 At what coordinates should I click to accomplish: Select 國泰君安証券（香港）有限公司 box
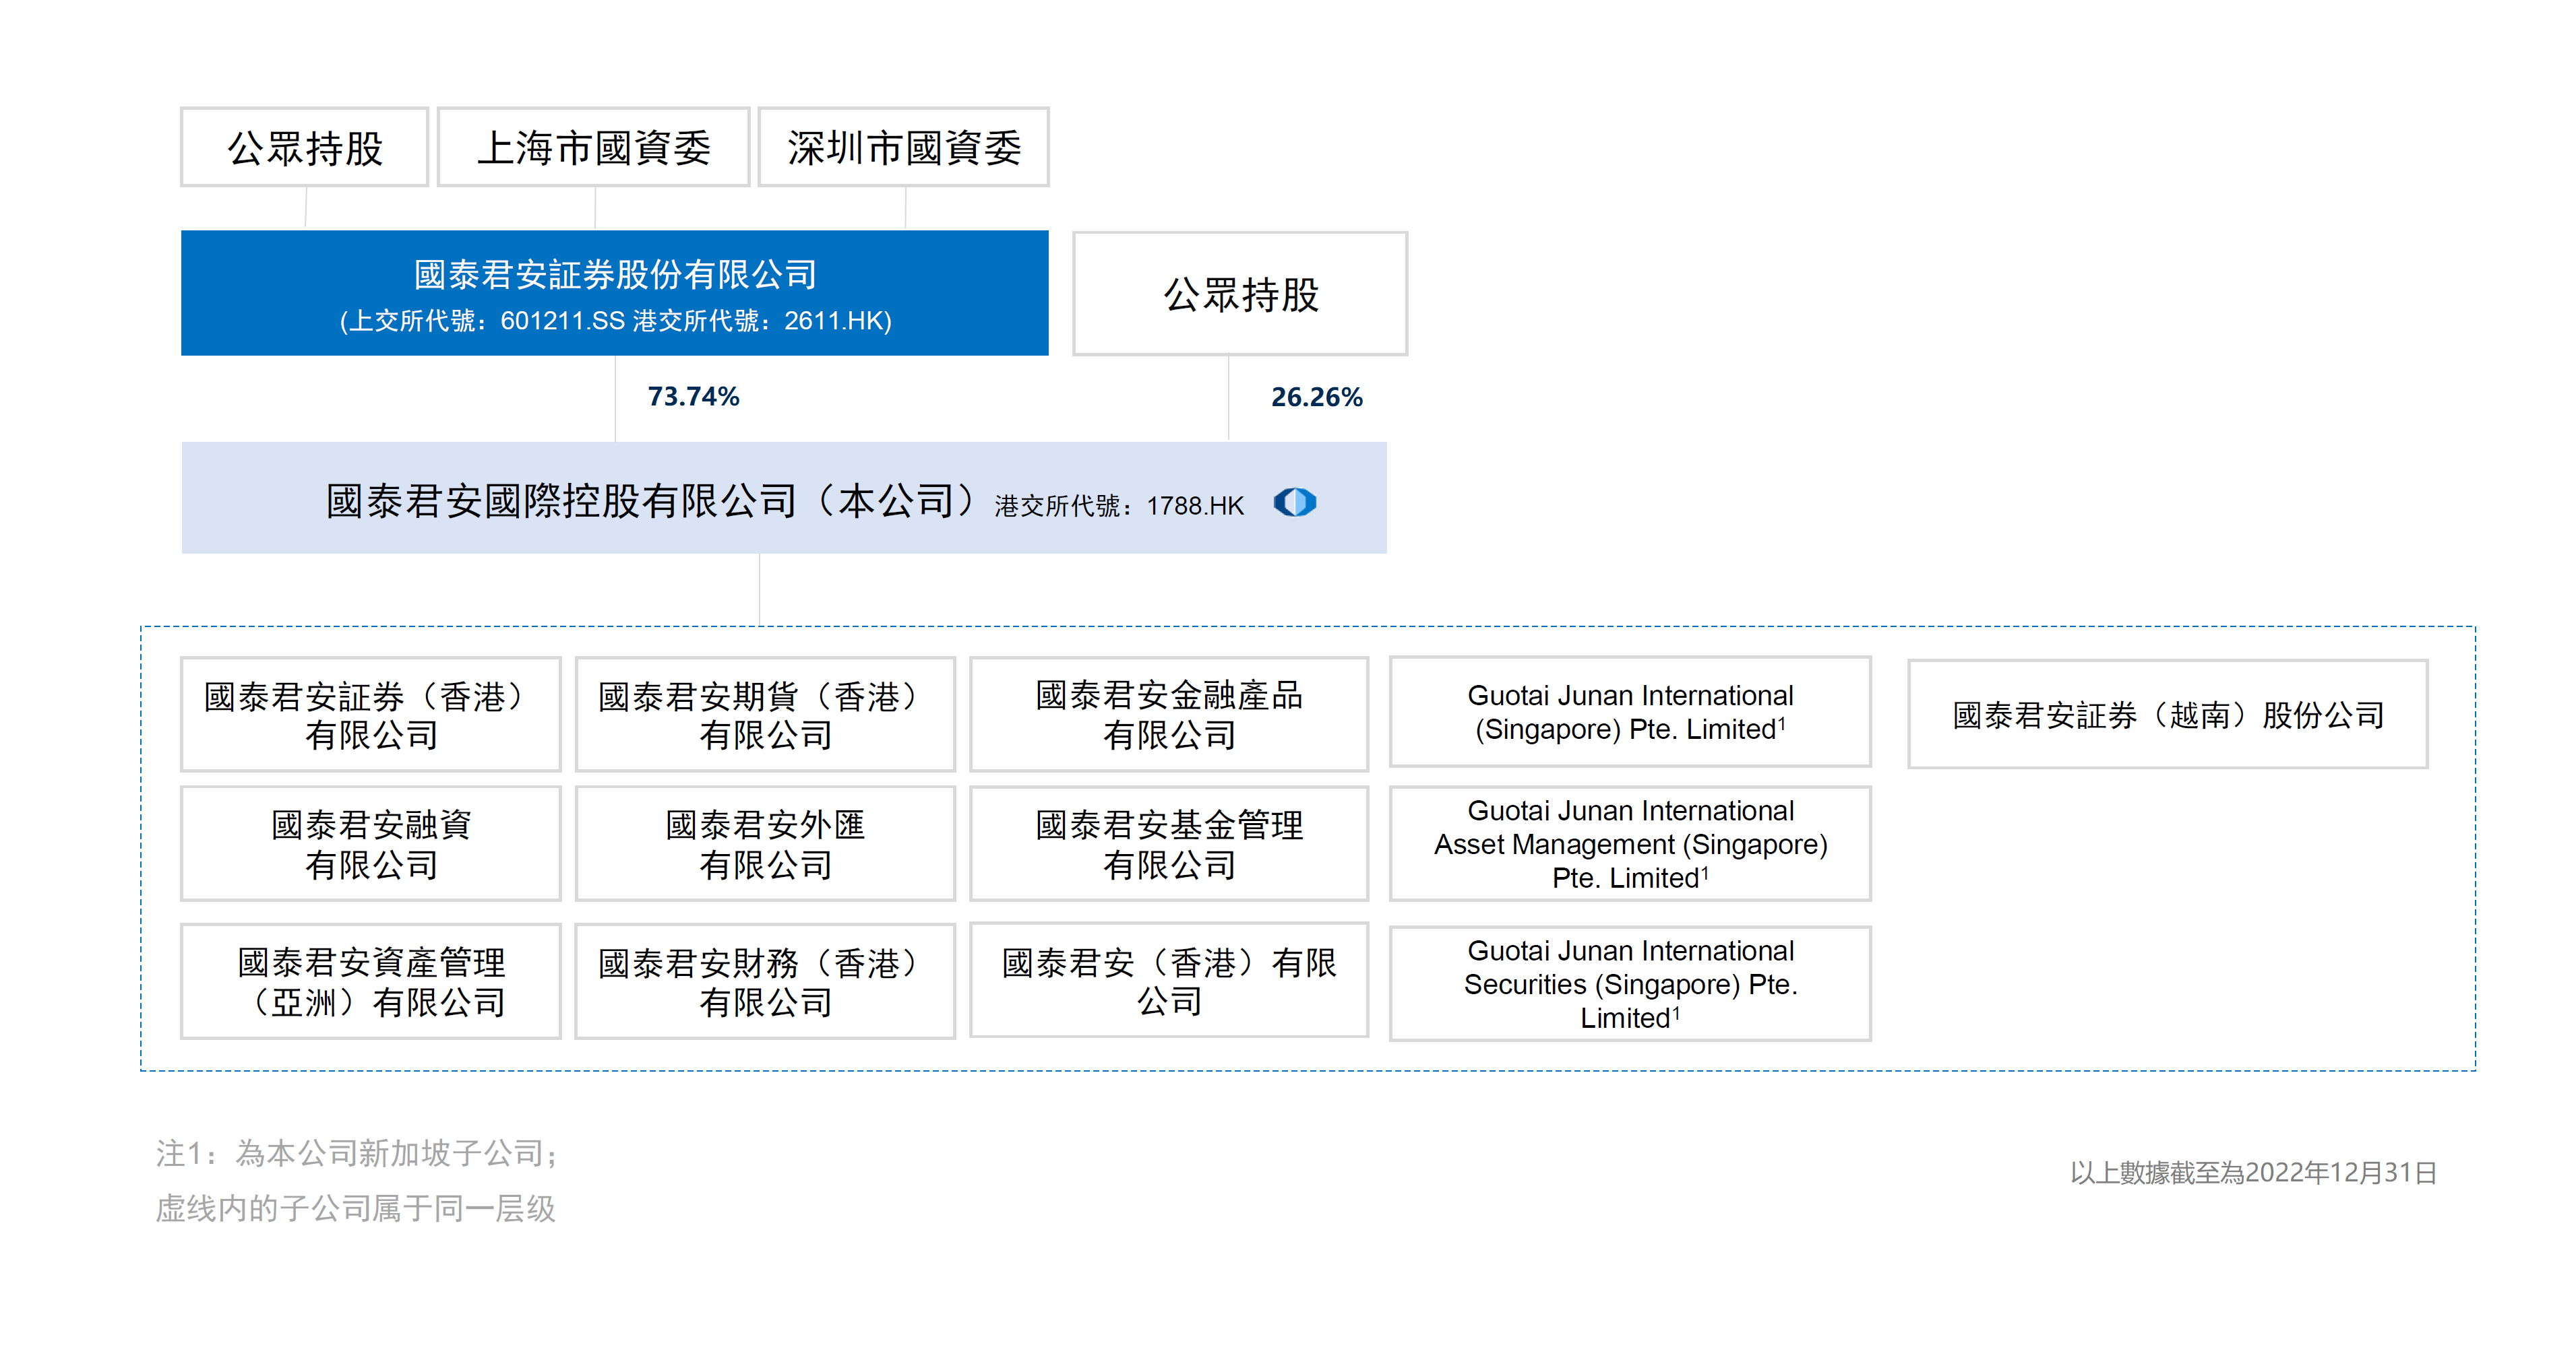(x=371, y=715)
